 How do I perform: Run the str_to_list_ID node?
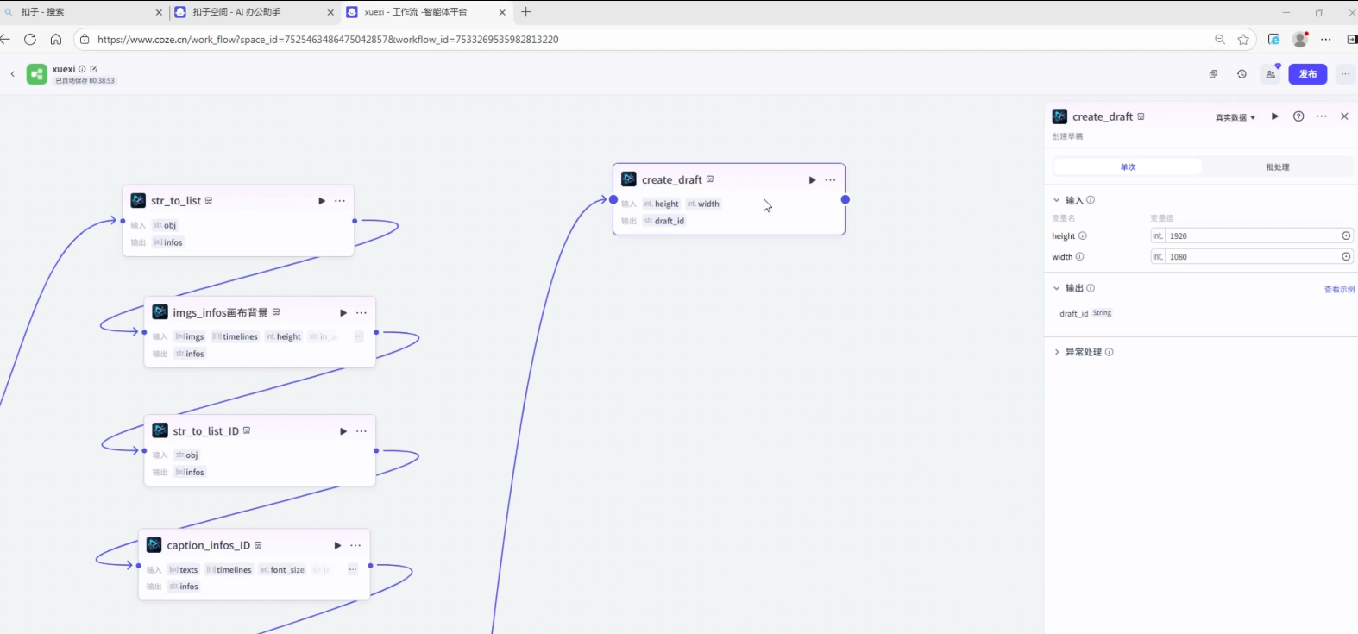tap(343, 431)
